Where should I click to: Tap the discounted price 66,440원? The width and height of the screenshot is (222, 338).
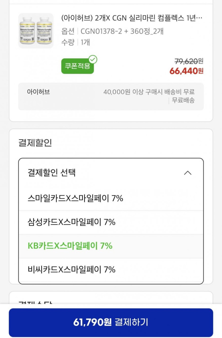tap(186, 71)
